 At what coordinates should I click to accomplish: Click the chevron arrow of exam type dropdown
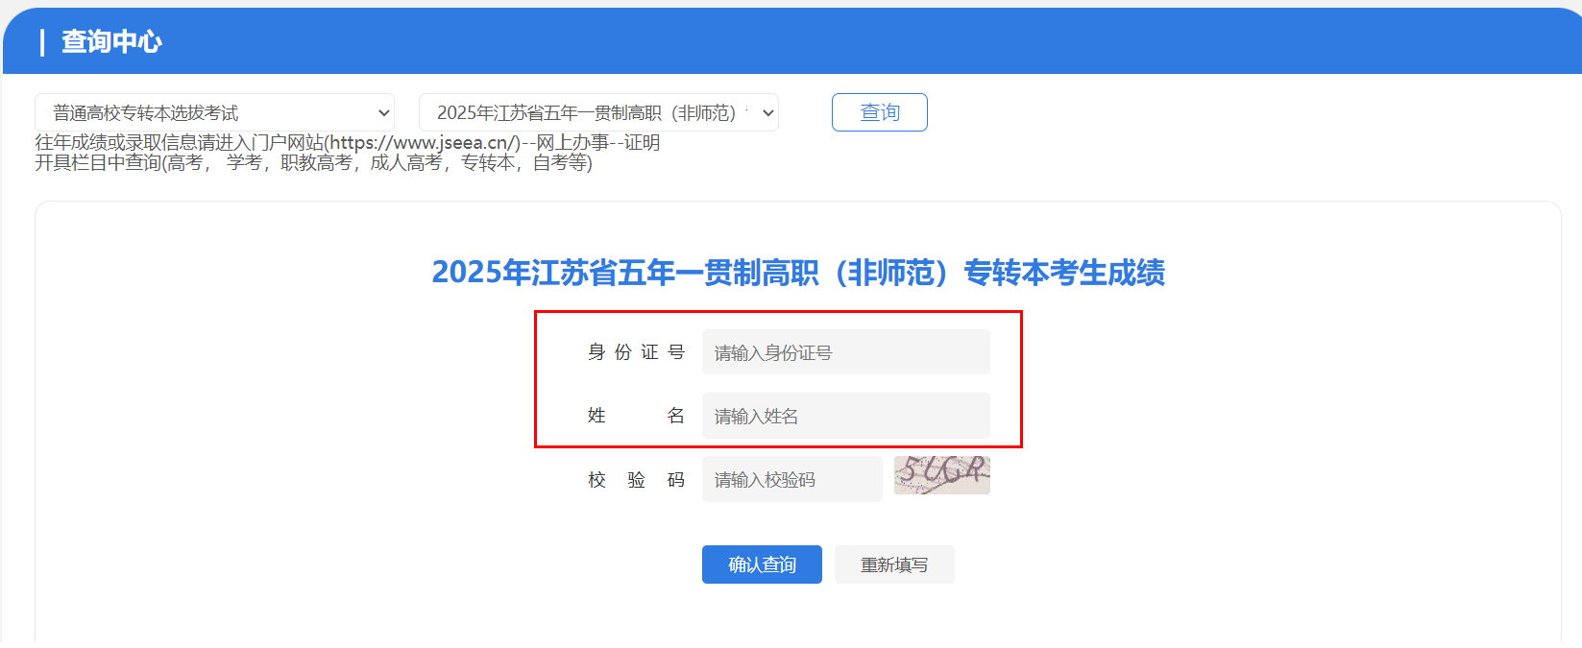pos(383,112)
